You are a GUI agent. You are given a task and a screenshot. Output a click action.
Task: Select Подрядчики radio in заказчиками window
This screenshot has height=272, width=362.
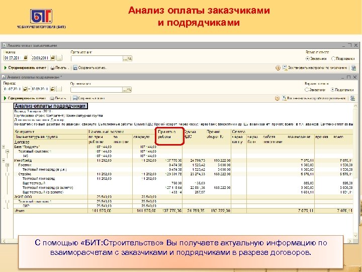333,59
